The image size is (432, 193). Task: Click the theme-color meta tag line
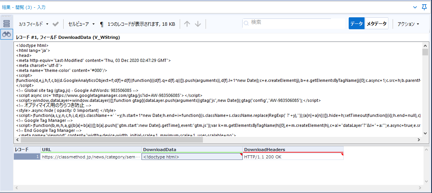61,70
